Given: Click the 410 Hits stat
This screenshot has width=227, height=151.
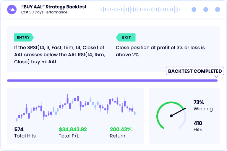Looking at the screenshot, I should click(x=198, y=123).
